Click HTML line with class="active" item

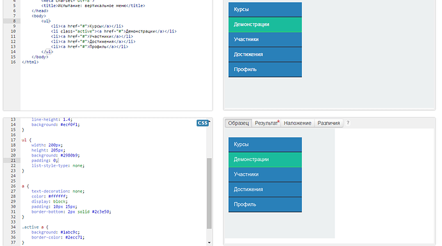point(113,31)
